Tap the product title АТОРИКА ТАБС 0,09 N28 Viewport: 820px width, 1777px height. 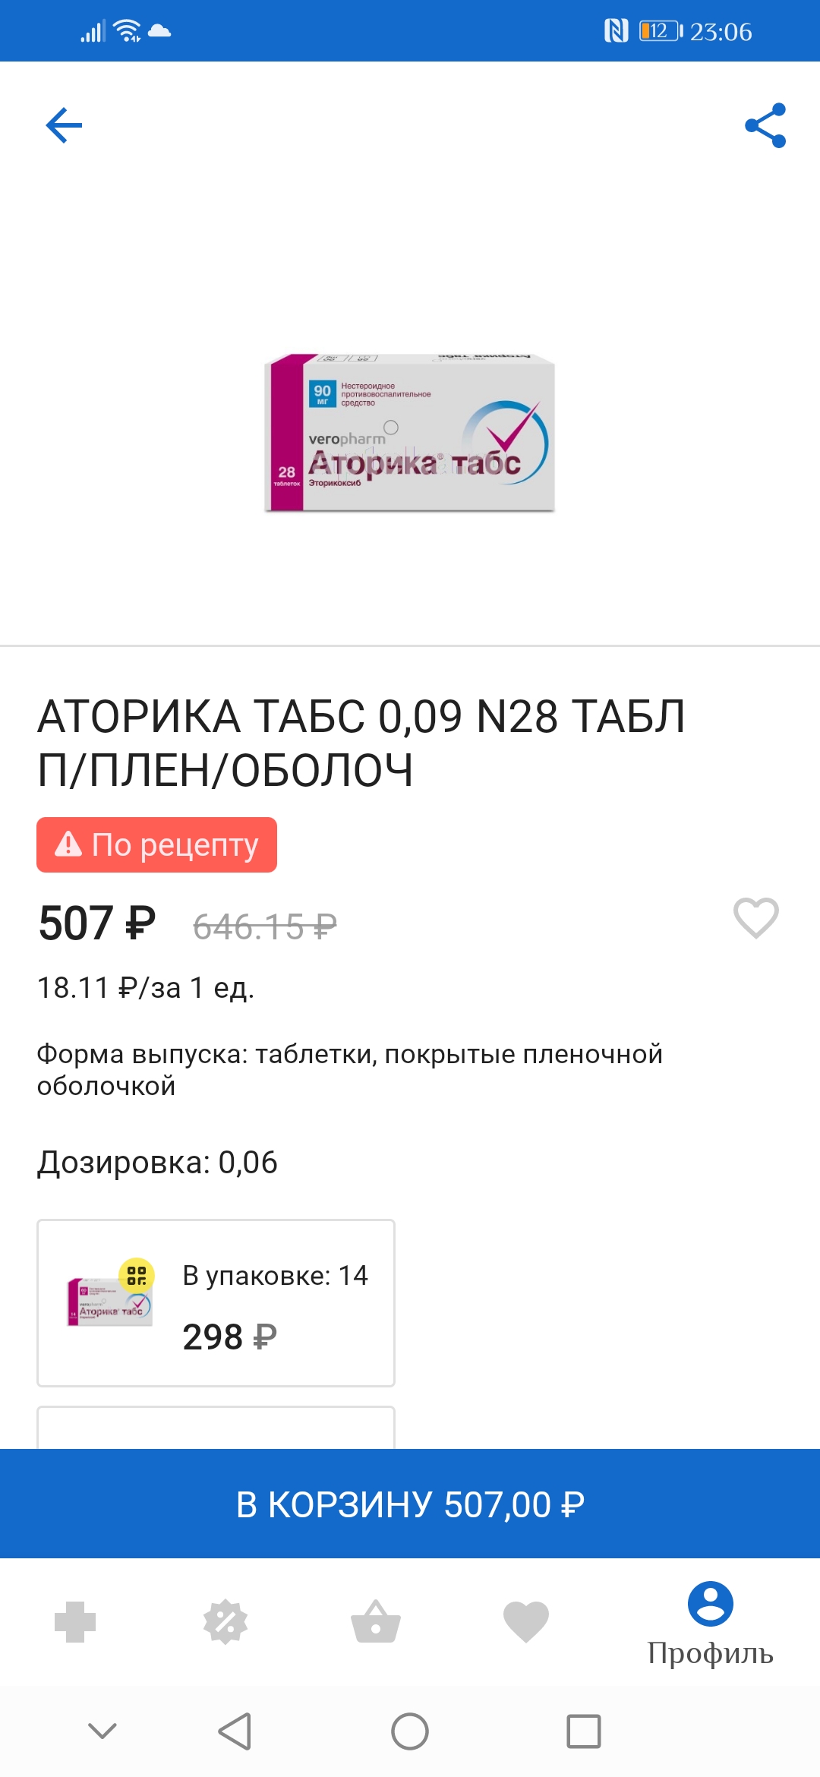pyautogui.click(x=361, y=743)
